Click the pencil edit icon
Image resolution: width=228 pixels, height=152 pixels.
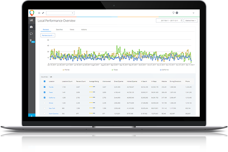[x=43, y=13]
